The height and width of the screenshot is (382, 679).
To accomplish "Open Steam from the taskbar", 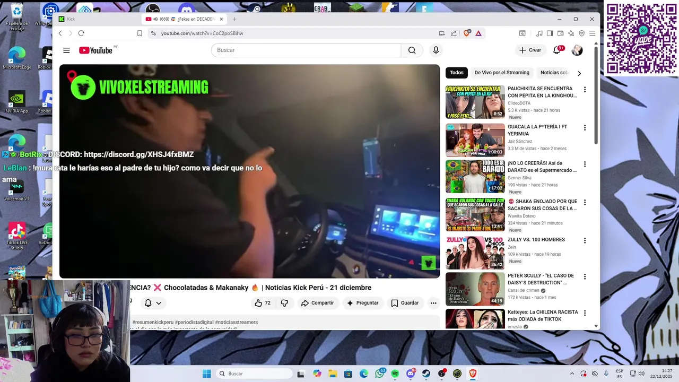I will tap(426, 374).
